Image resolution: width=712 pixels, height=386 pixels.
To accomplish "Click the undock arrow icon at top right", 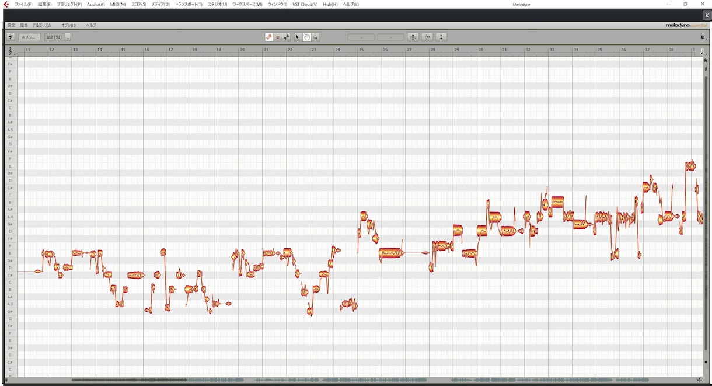I will (707, 15).
